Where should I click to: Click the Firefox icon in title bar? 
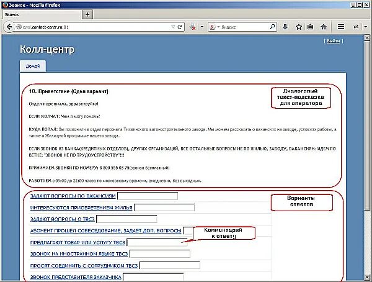(x=5, y=5)
